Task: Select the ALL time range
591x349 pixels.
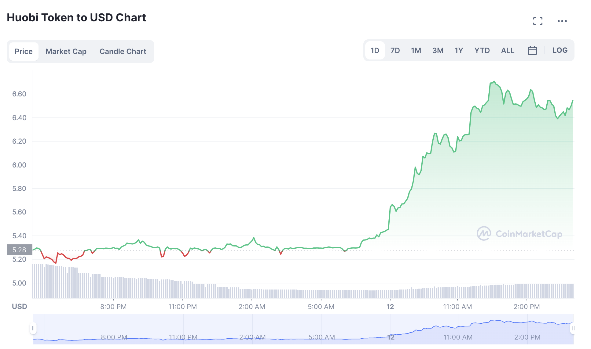Action: coord(508,51)
